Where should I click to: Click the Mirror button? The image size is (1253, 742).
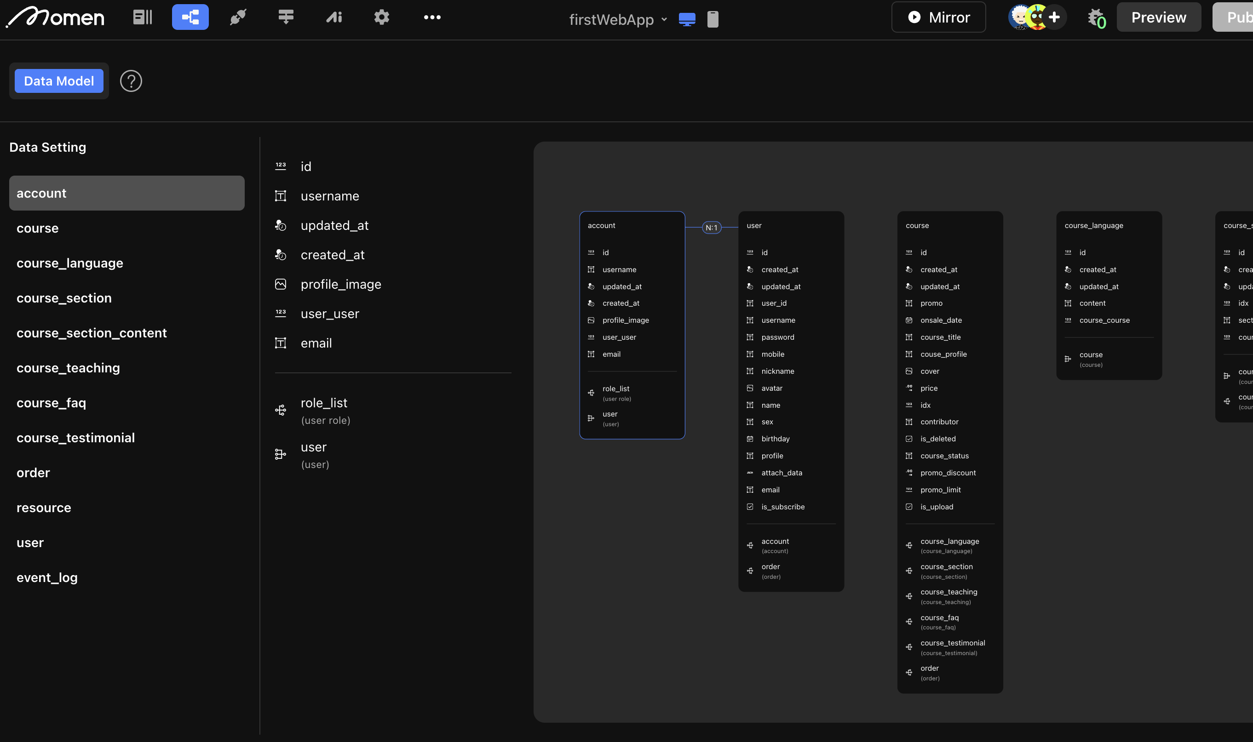pos(938,17)
